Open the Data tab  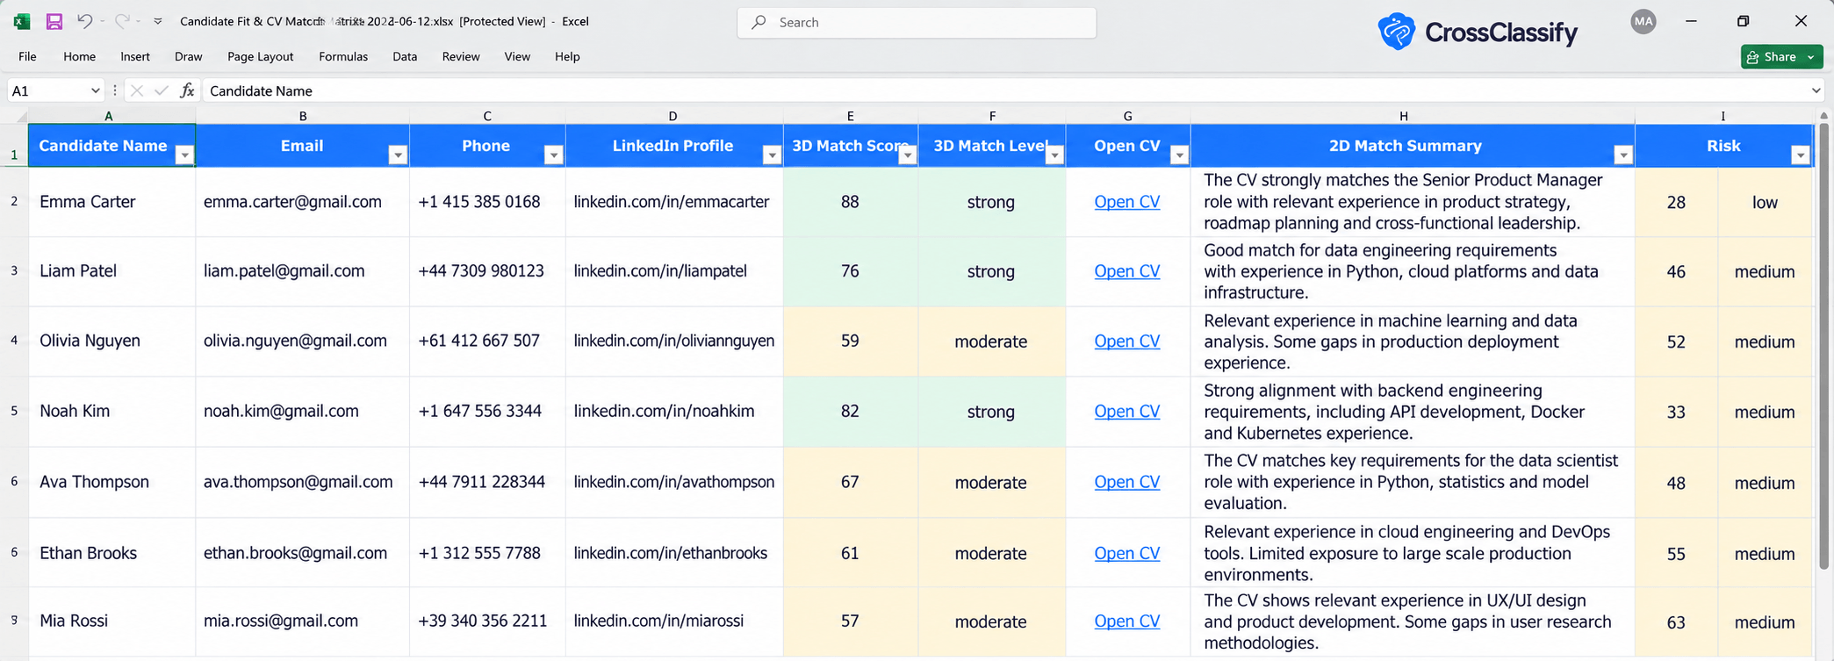[x=405, y=56]
